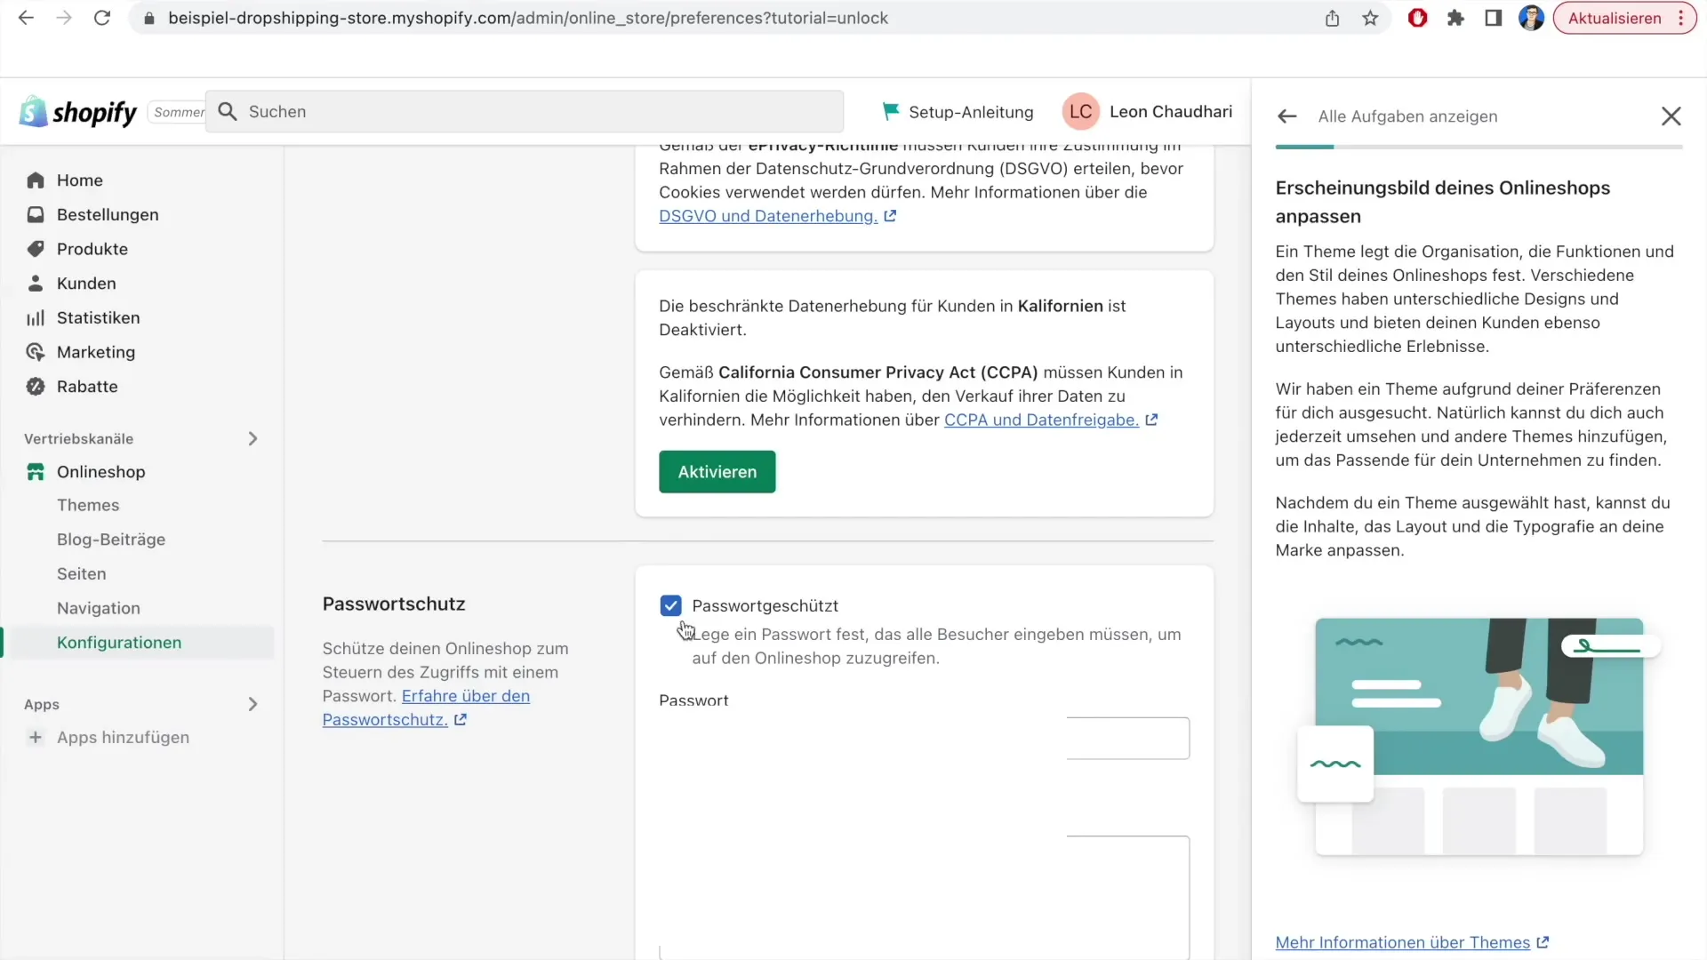This screenshot has height=960, width=1707.
Task: Click the Shopify home icon
Action: (33, 110)
